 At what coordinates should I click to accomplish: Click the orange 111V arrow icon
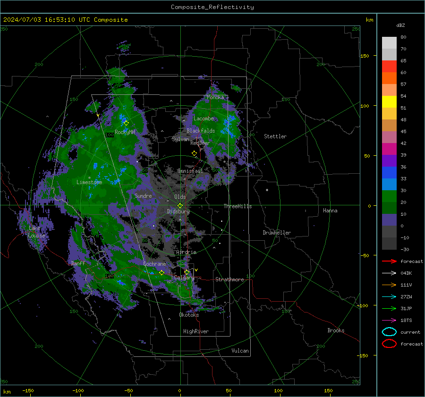coord(389,285)
